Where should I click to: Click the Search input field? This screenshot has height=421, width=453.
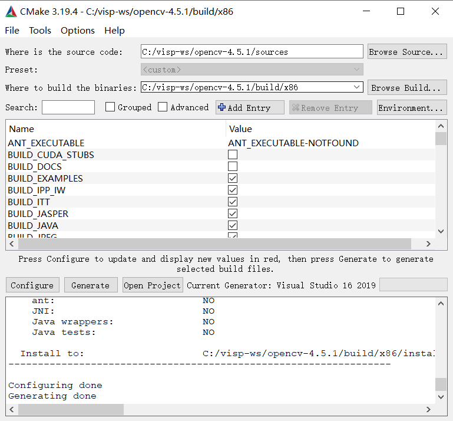point(68,107)
